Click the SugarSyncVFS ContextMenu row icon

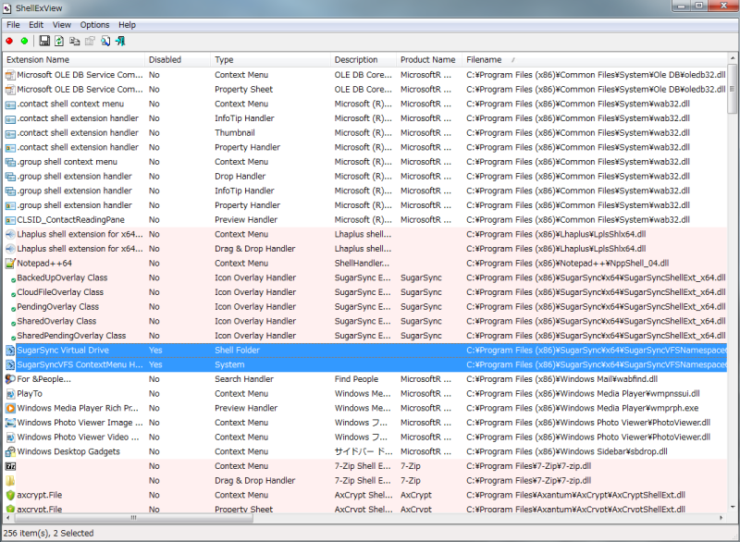[10, 364]
